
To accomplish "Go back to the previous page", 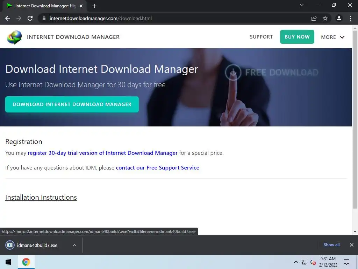I will [x=8, y=18].
